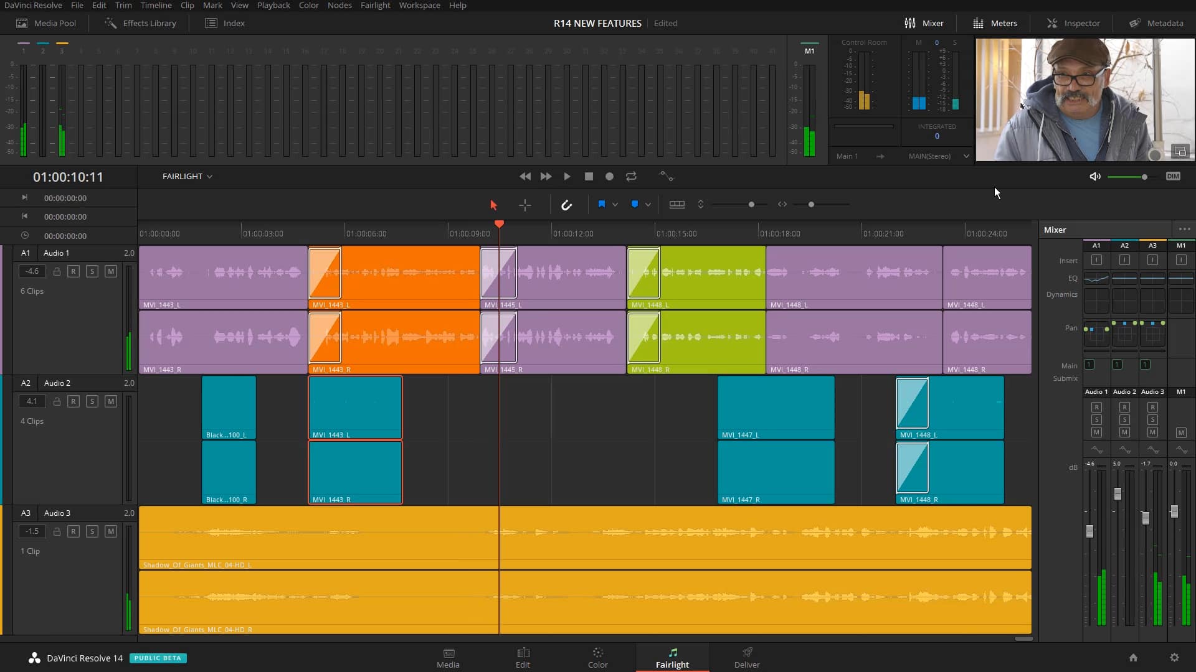
Task: Open the Inspector panel
Action: coord(1073,23)
